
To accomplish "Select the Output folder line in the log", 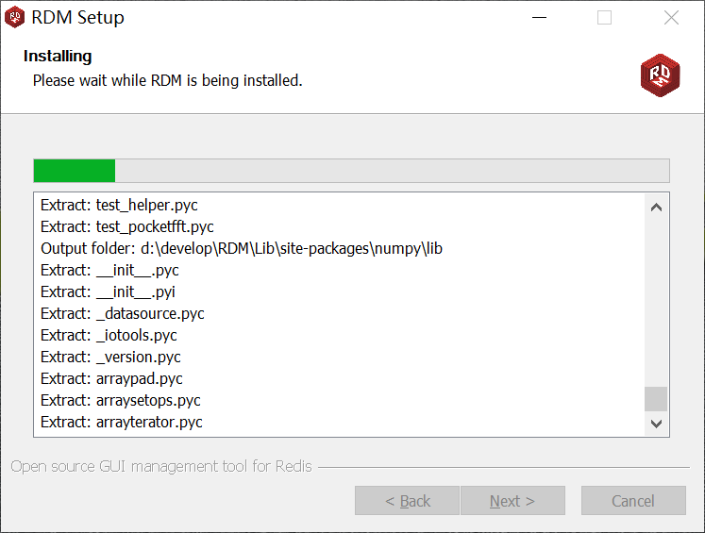I will 242,248.
